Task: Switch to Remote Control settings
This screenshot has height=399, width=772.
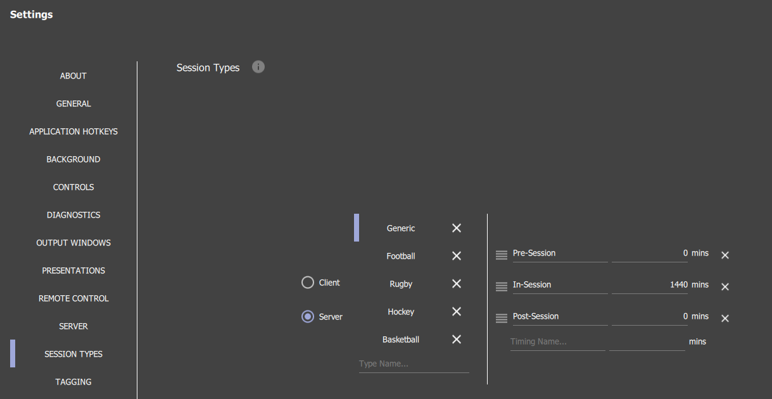Action: [x=73, y=298]
